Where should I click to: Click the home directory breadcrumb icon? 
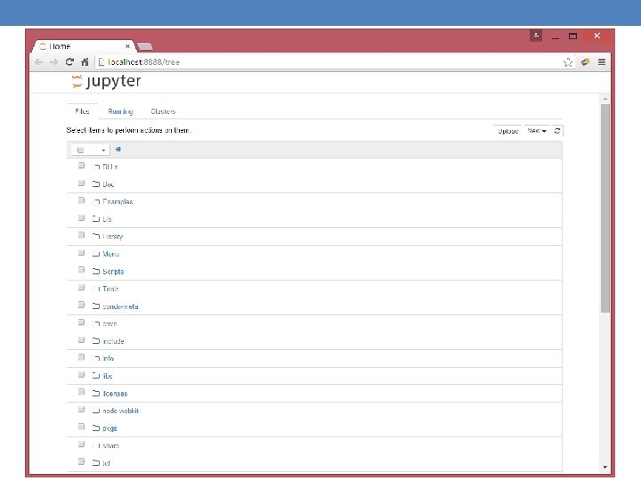pos(118,150)
